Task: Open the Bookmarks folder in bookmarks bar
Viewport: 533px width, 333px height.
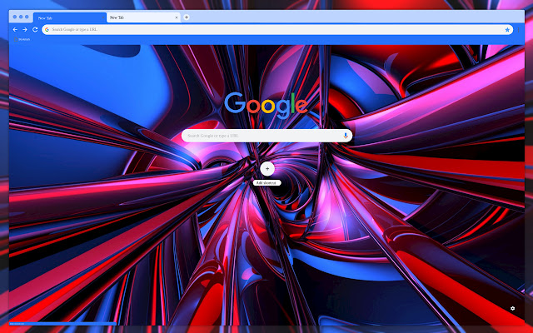Action: point(22,39)
